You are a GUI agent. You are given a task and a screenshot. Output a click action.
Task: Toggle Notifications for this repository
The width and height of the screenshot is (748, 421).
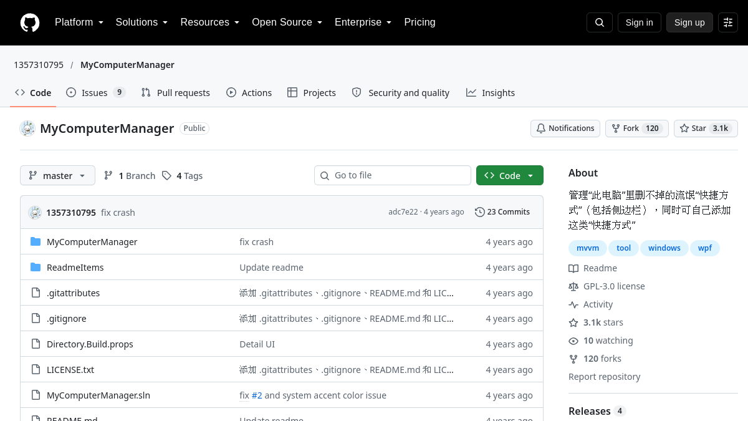565,128
